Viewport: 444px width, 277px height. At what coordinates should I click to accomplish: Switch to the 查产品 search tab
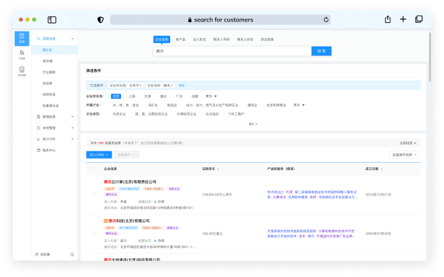[181, 39]
